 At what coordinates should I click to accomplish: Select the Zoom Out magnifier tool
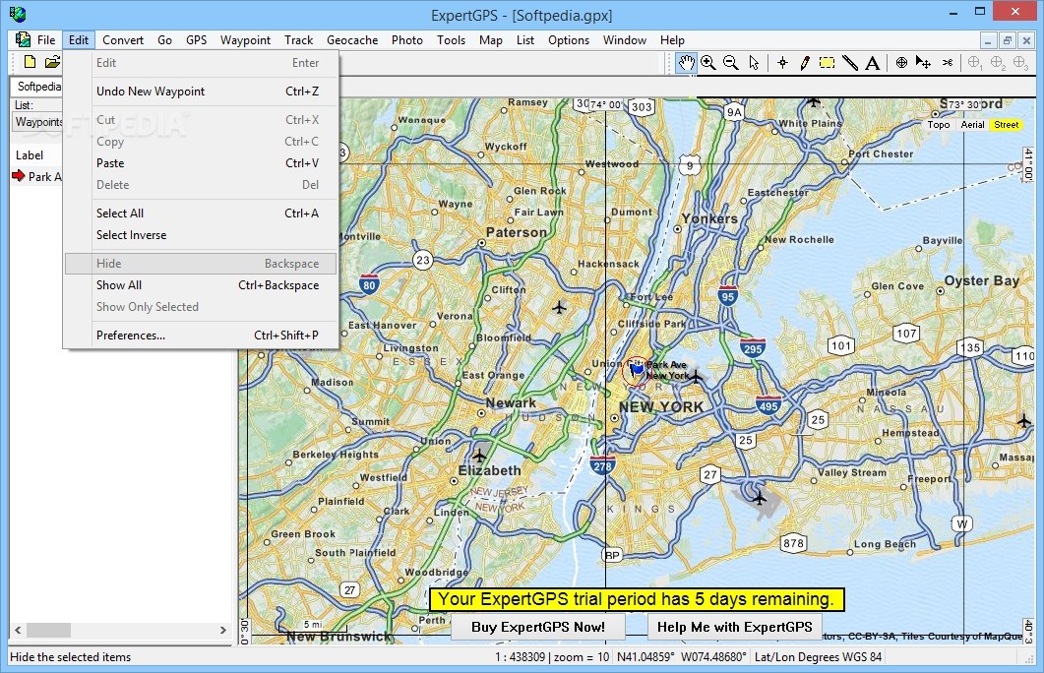[x=731, y=63]
